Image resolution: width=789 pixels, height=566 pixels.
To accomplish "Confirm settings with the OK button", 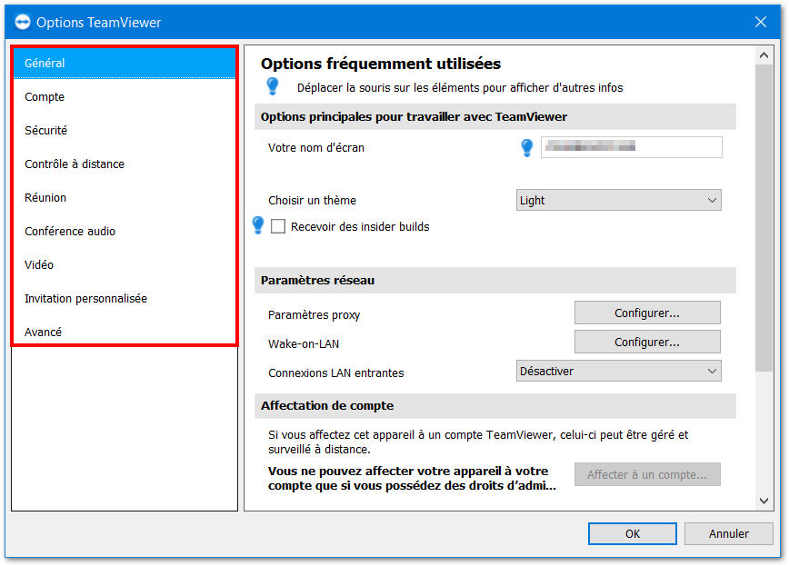I will (x=633, y=534).
